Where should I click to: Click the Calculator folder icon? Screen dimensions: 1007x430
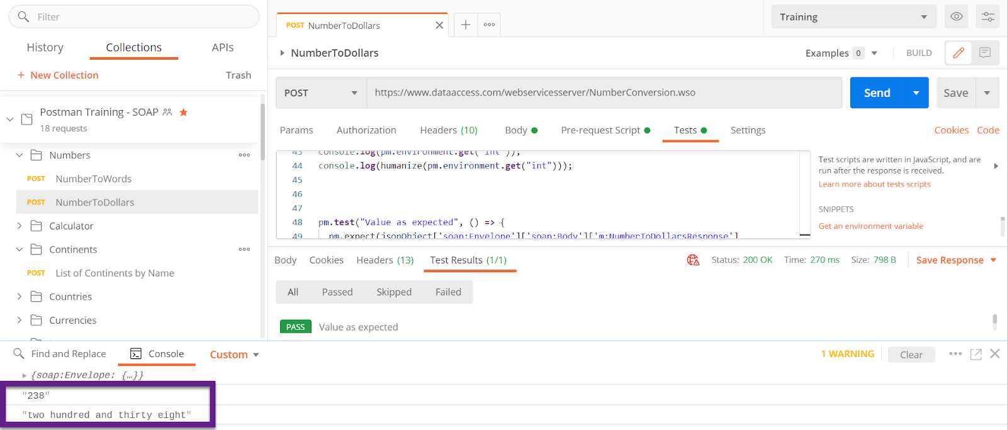click(x=37, y=226)
